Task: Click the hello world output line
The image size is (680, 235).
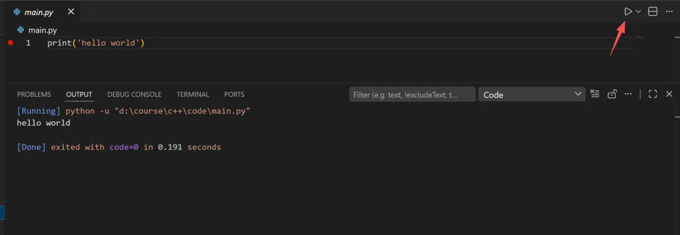Action: pos(43,123)
